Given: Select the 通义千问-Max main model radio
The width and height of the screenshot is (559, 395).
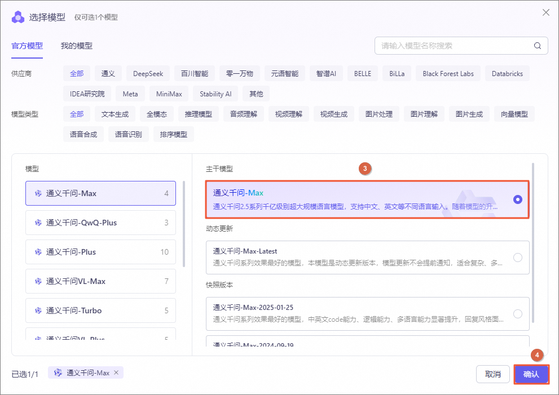Looking at the screenshot, I should (x=517, y=199).
